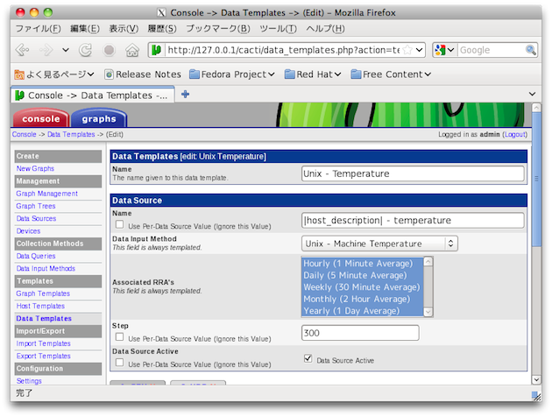The image size is (552, 417).
Task: Click the browser Back arrow button
Action: click(x=23, y=50)
